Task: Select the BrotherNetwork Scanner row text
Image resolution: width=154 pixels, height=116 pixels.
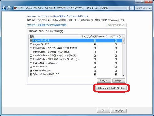Action: coord(45,63)
